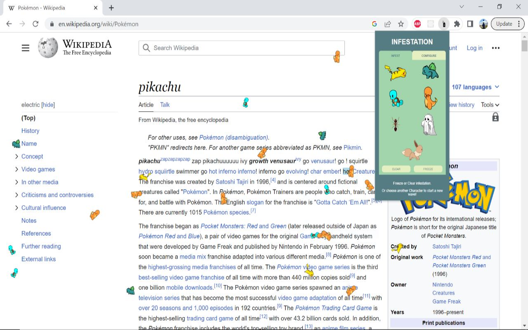Switch to the INFEST tab

(396, 56)
